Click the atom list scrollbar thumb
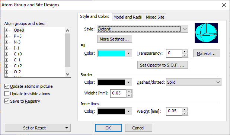The height and width of the screenshot is (135, 230). (x=67, y=50)
